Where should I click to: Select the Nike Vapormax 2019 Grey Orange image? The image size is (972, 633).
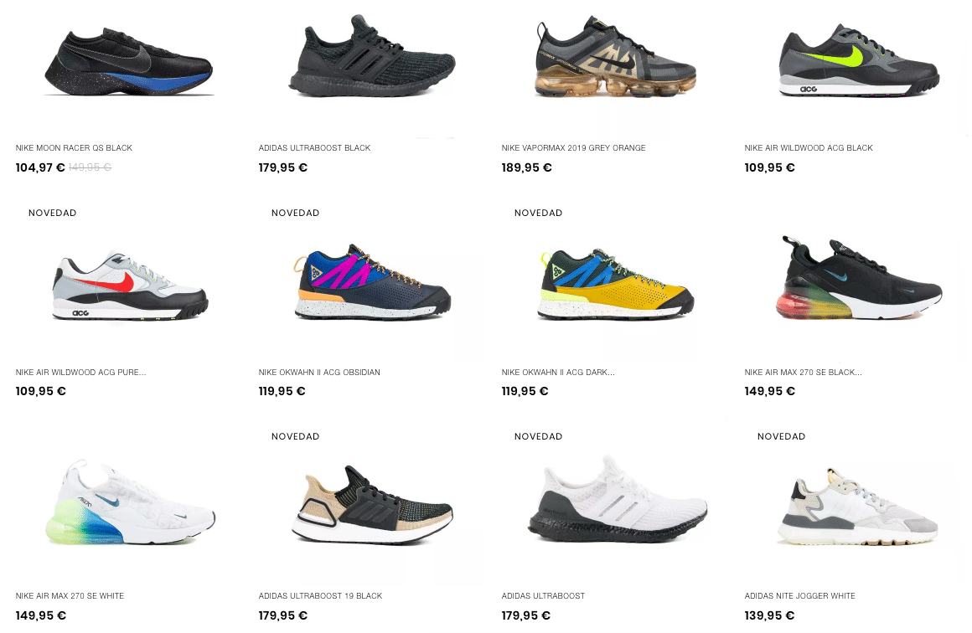click(x=616, y=57)
